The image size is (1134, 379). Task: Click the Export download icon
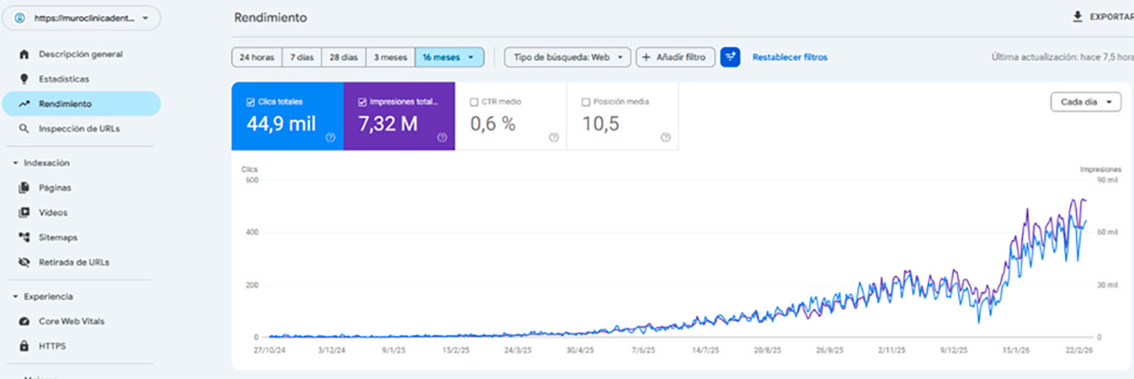coord(1077,16)
